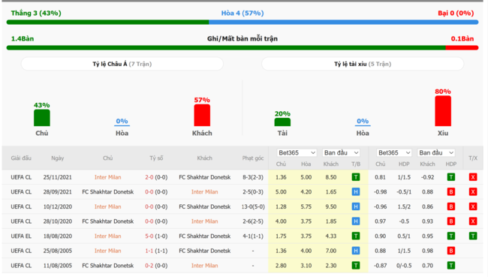Open Bet365 dropdown above the Chủ/HDP handicap columns
Screen dimensions: 488x277
pos(393,153)
